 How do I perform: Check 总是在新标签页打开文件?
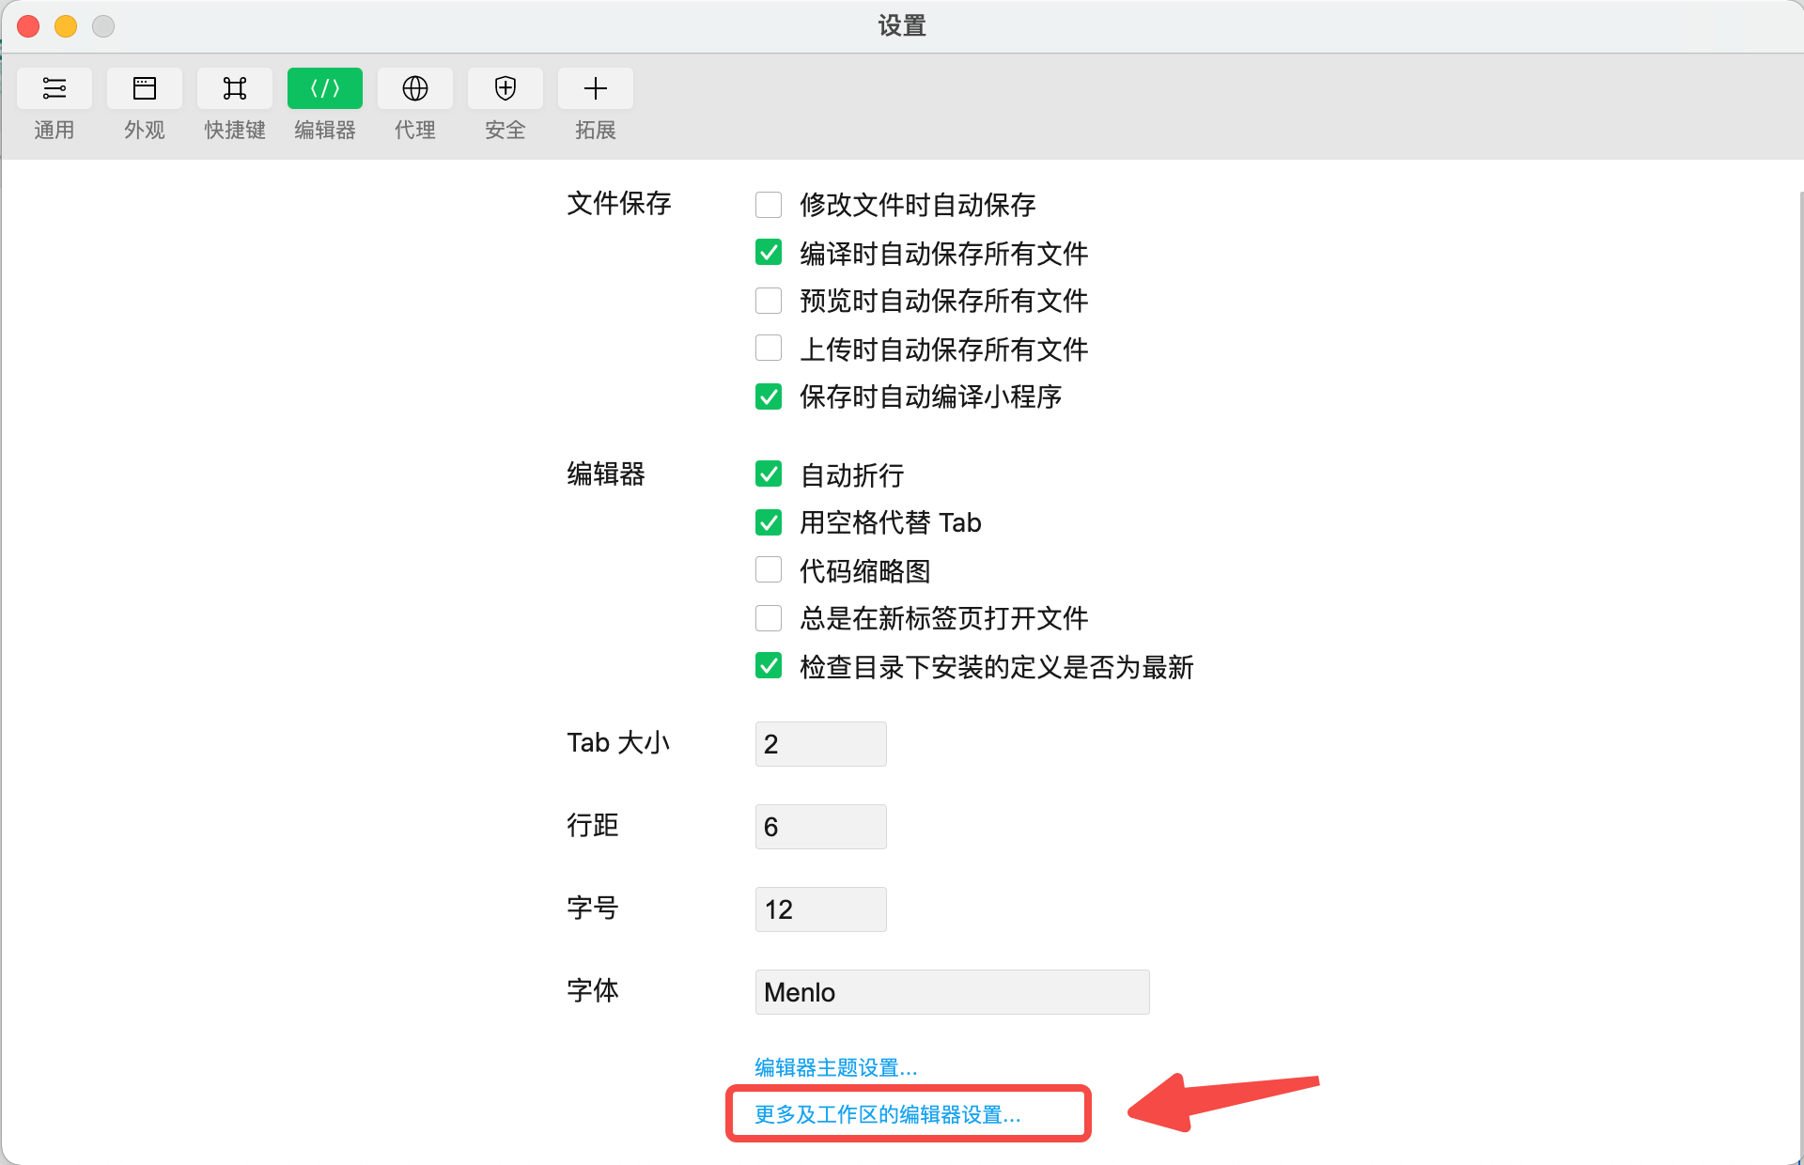(x=769, y=617)
